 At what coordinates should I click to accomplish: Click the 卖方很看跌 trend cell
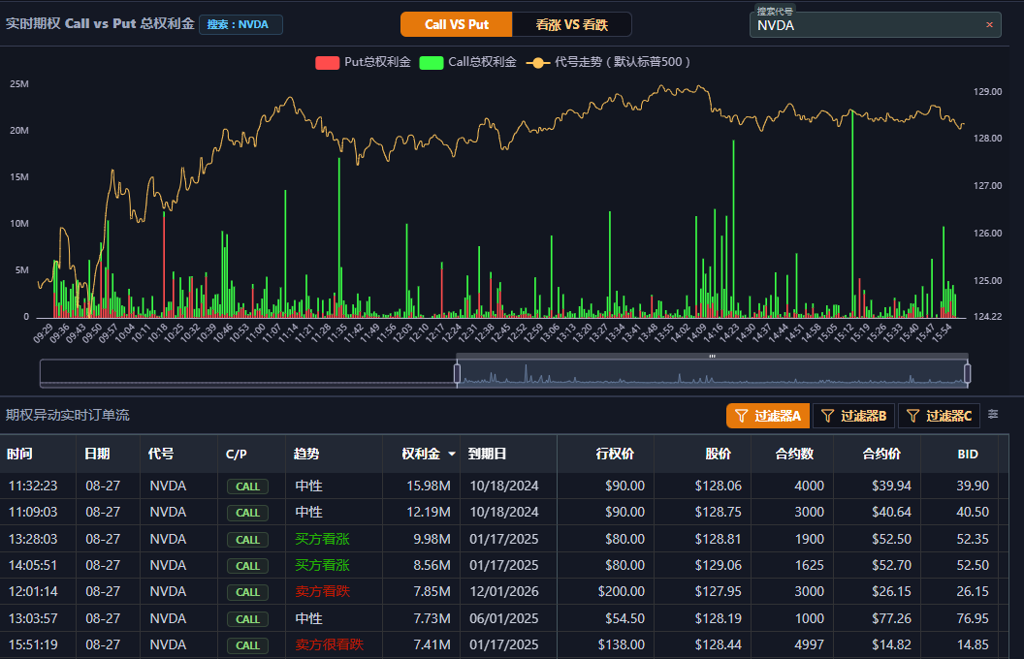tap(329, 644)
